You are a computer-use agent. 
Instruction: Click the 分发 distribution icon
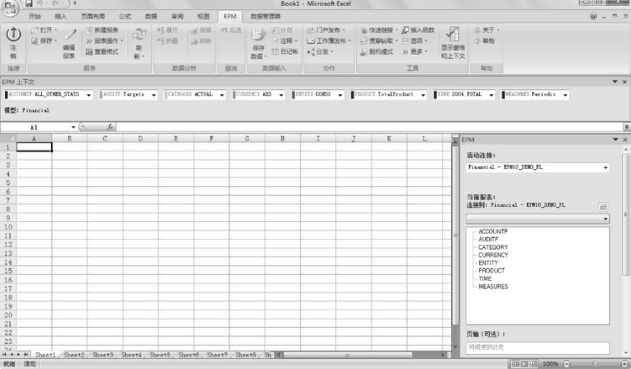(x=311, y=52)
